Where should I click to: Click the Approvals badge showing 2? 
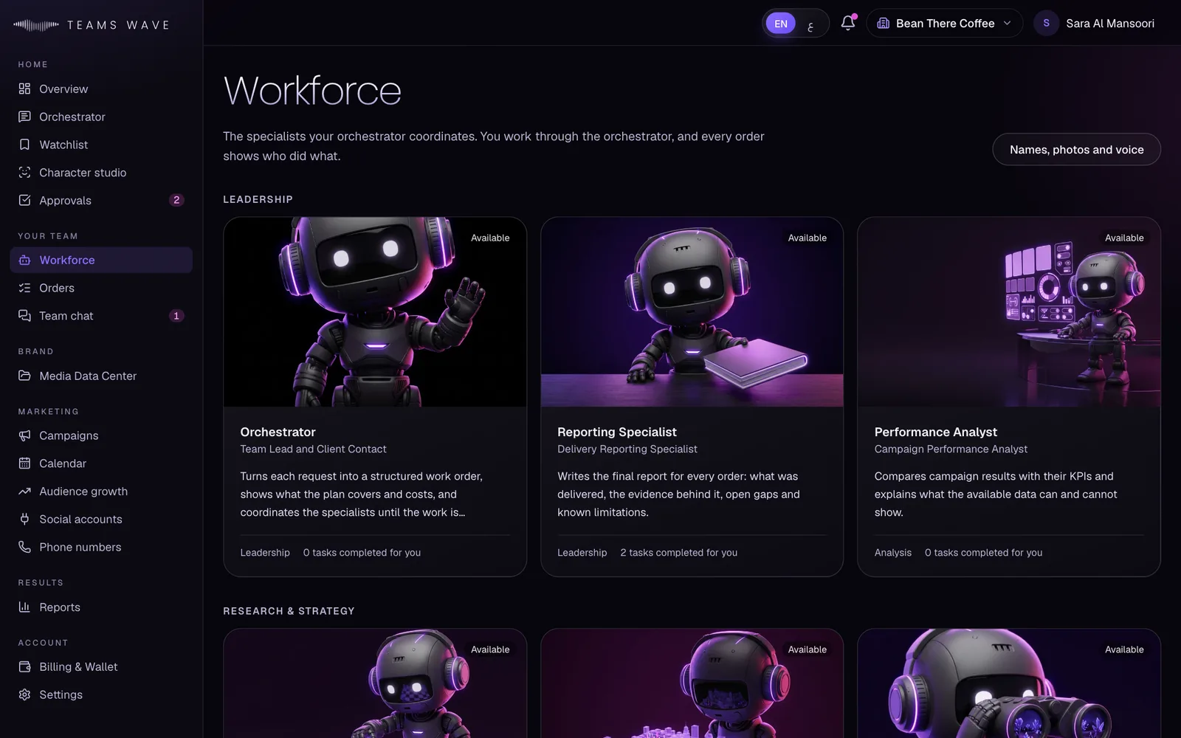[176, 200]
